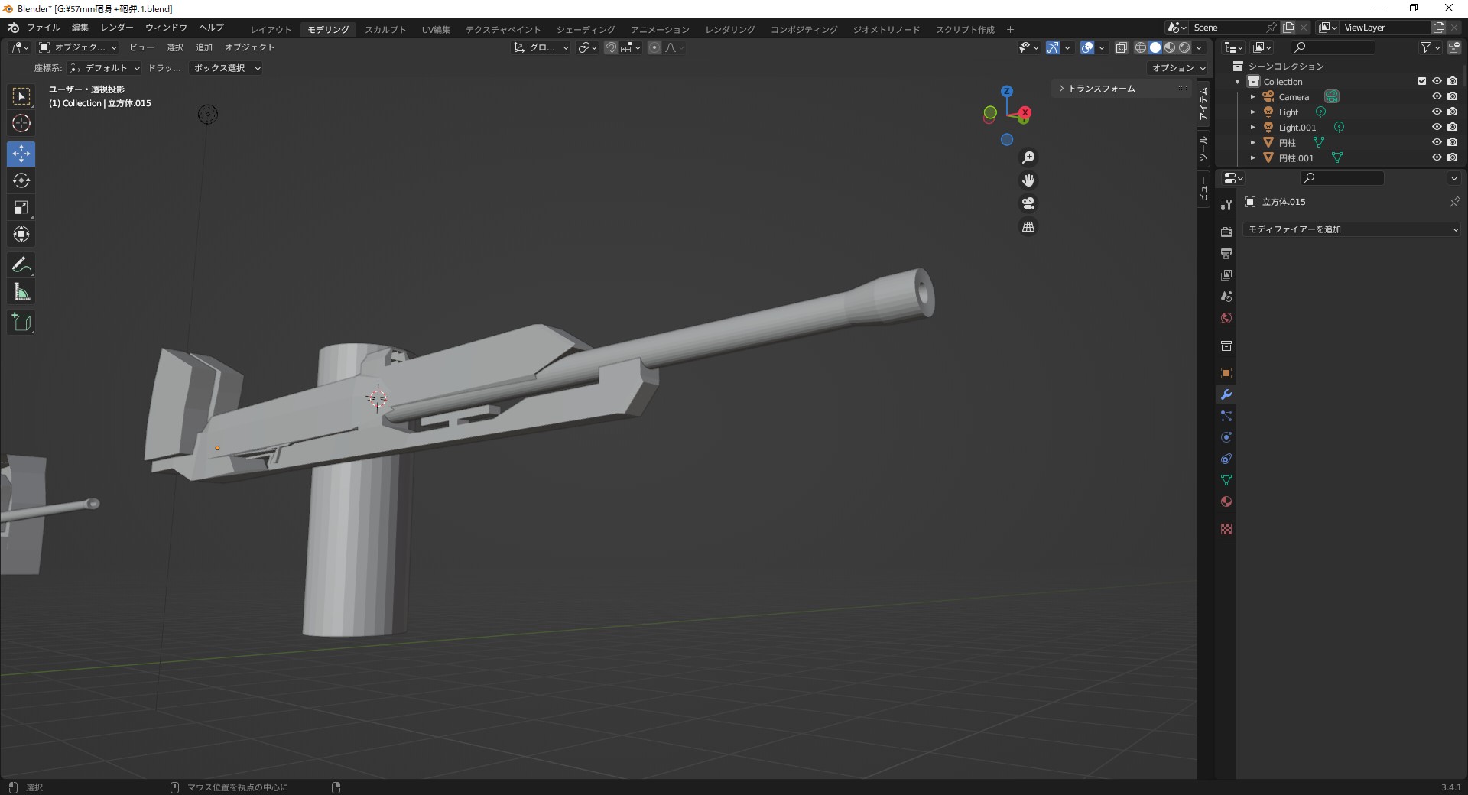Open the ボックス選択 drag dropdown
1468x795 pixels.
226,68
